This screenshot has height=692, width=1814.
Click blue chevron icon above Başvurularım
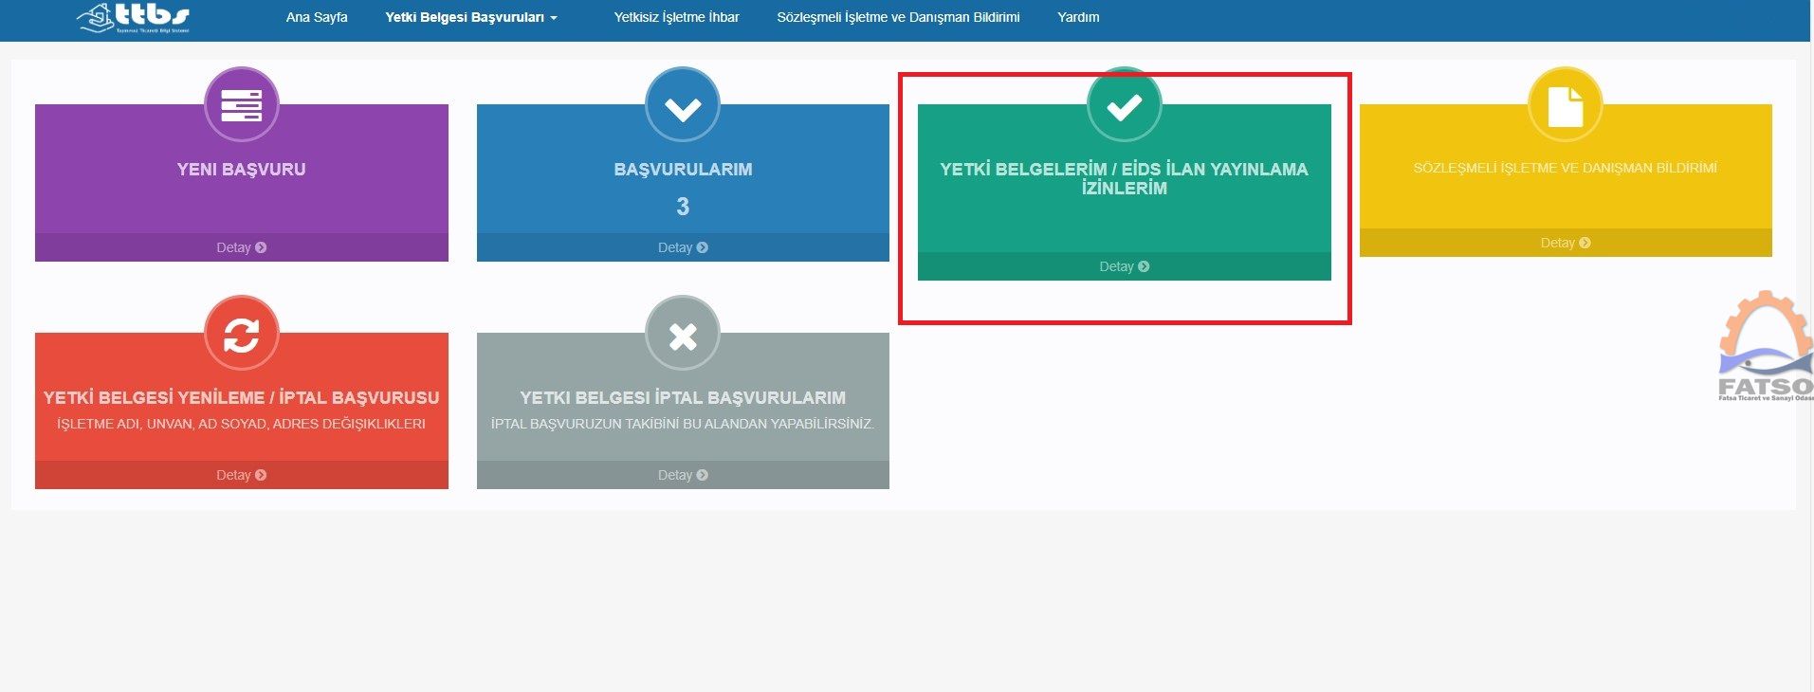(x=682, y=107)
